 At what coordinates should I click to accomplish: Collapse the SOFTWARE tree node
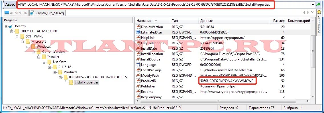click(17, 36)
